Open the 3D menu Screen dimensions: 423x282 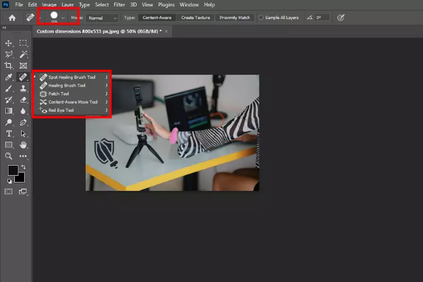(133, 5)
